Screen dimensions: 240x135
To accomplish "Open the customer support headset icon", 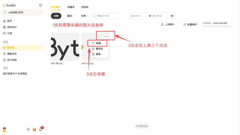I will (28, 129).
